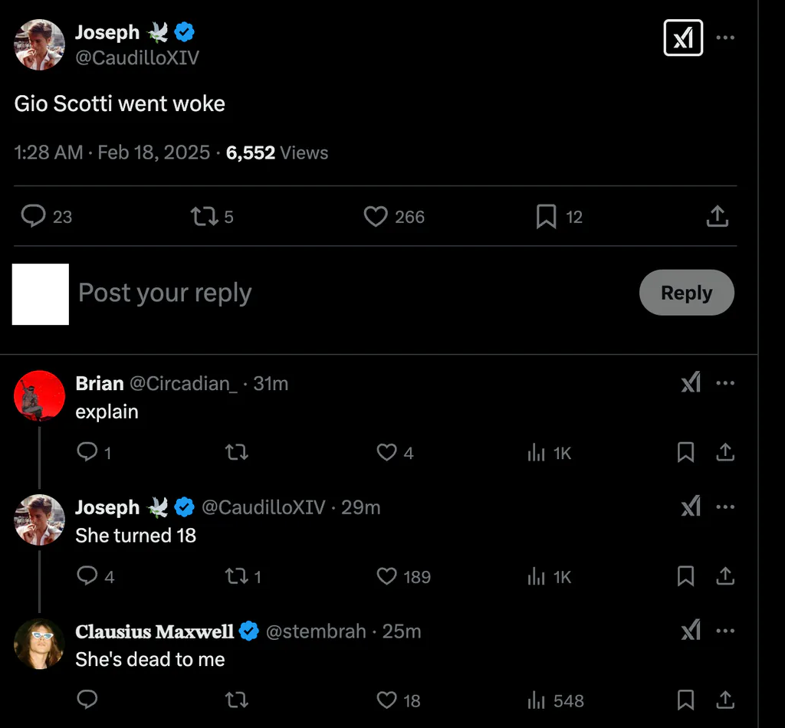Click the Reply button
Viewport: 785px width, 728px height.
[x=686, y=293]
